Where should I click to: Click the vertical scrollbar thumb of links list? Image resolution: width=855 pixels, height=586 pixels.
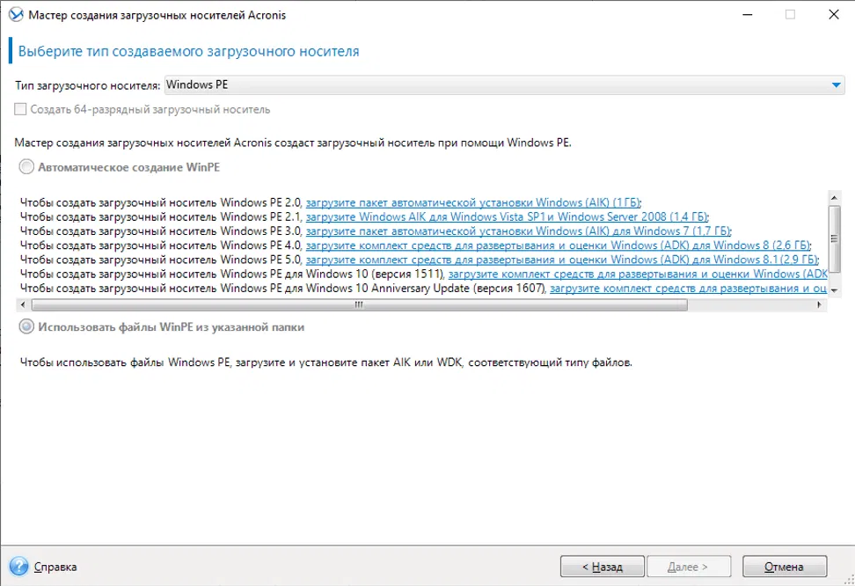(834, 238)
